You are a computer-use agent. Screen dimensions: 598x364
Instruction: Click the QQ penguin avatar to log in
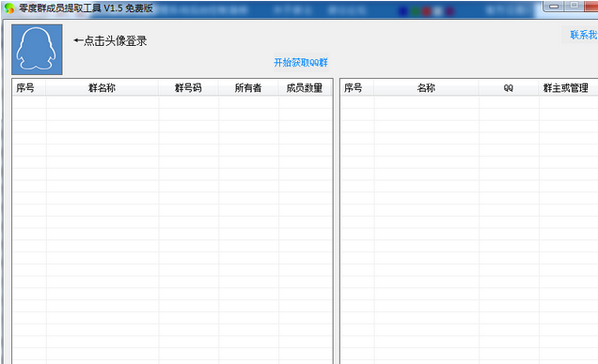pos(37,50)
